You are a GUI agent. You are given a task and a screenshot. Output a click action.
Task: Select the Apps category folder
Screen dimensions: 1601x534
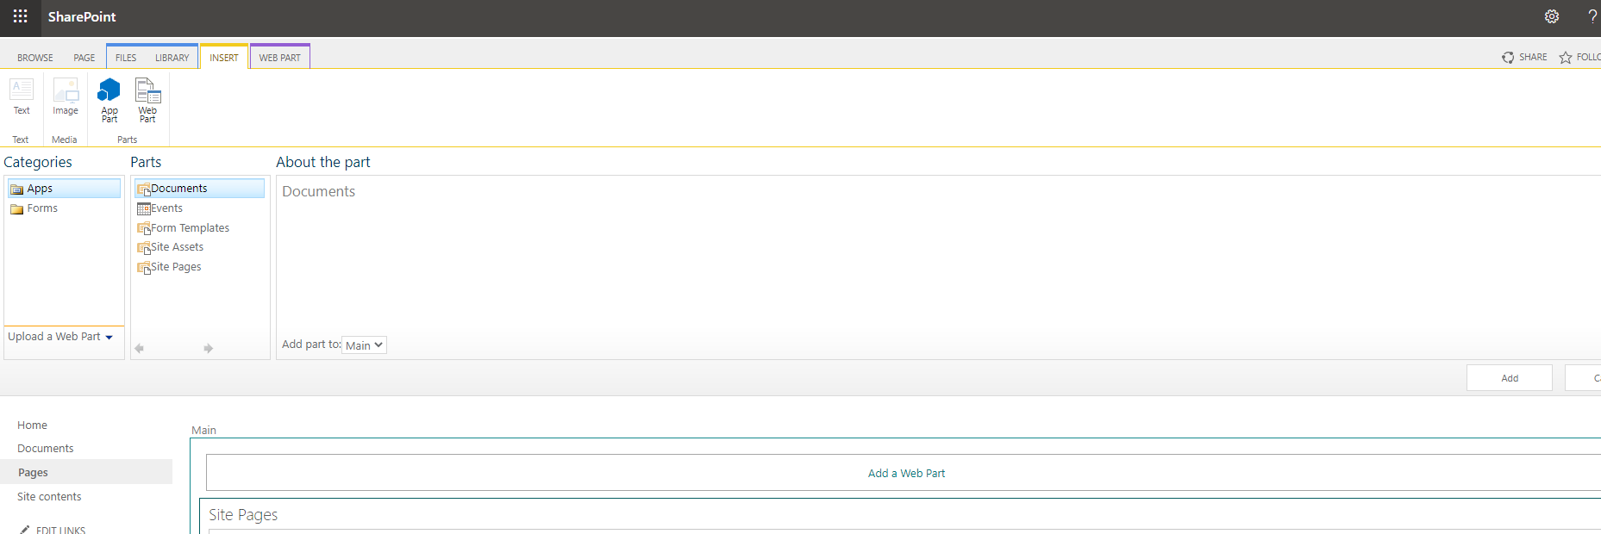point(64,189)
